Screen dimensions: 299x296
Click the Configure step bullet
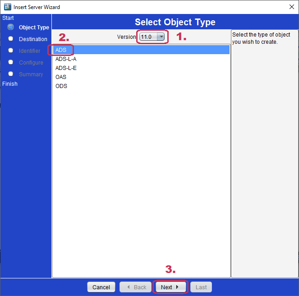pyautogui.click(x=11, y=62)
